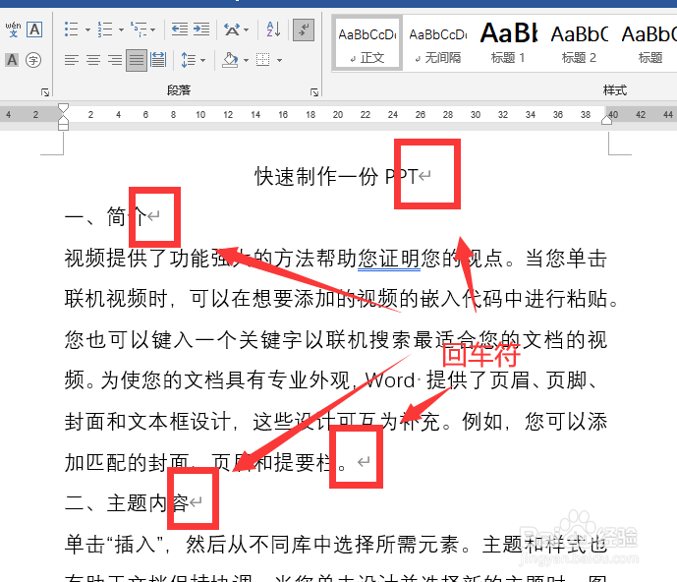Click heading 二、主题内容
The width and height of the screenshot is (677, 582).
(x=127, y=503)
